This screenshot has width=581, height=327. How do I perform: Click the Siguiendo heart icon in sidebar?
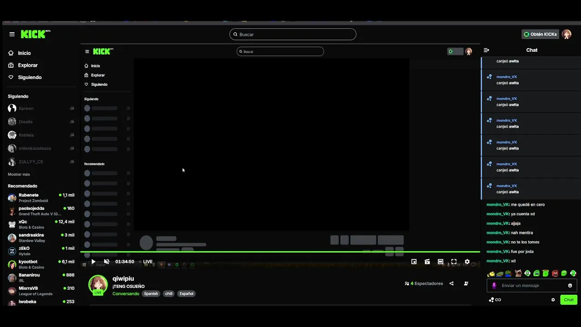pos(11,77)
